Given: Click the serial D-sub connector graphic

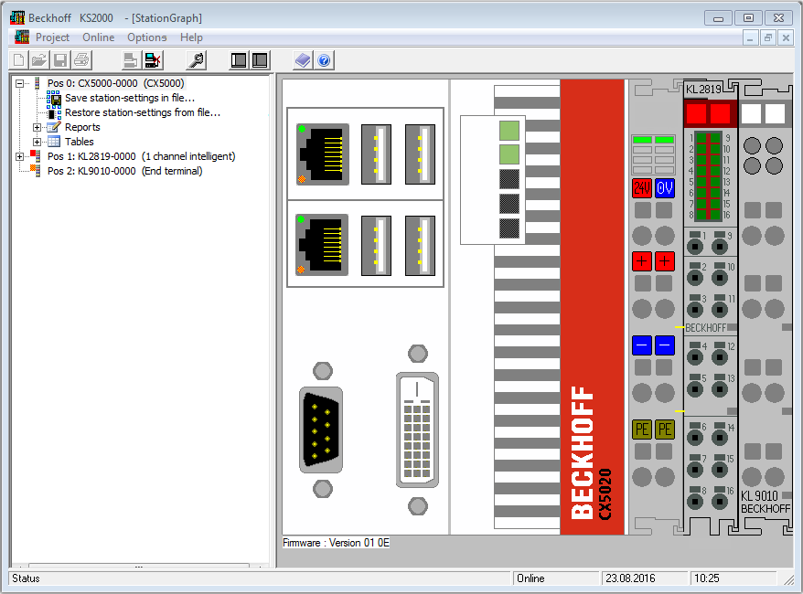Looking at the screenshot, I should (x=321, y=430).
